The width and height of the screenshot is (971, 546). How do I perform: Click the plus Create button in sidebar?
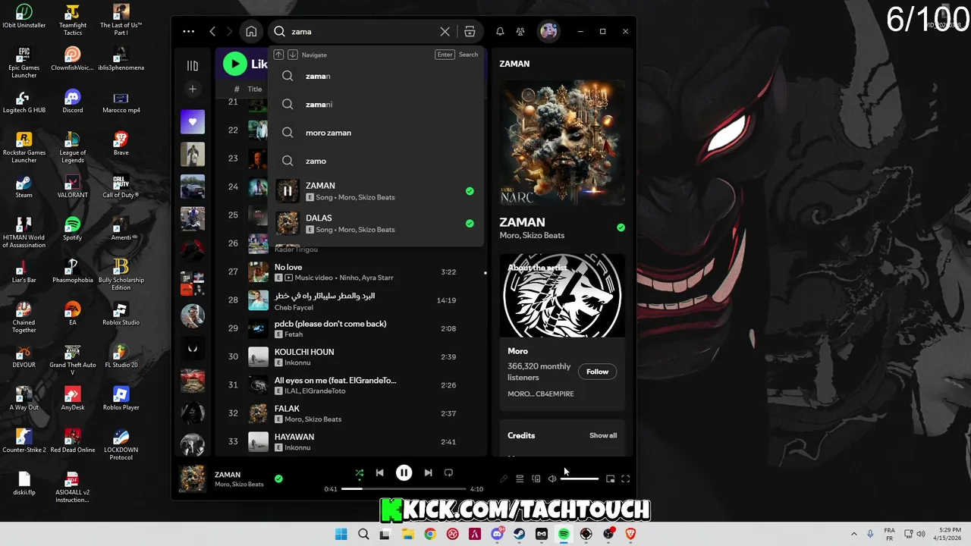[193, 89]
